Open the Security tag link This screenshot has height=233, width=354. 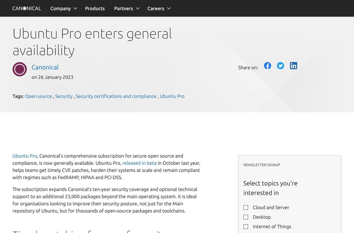64,96
